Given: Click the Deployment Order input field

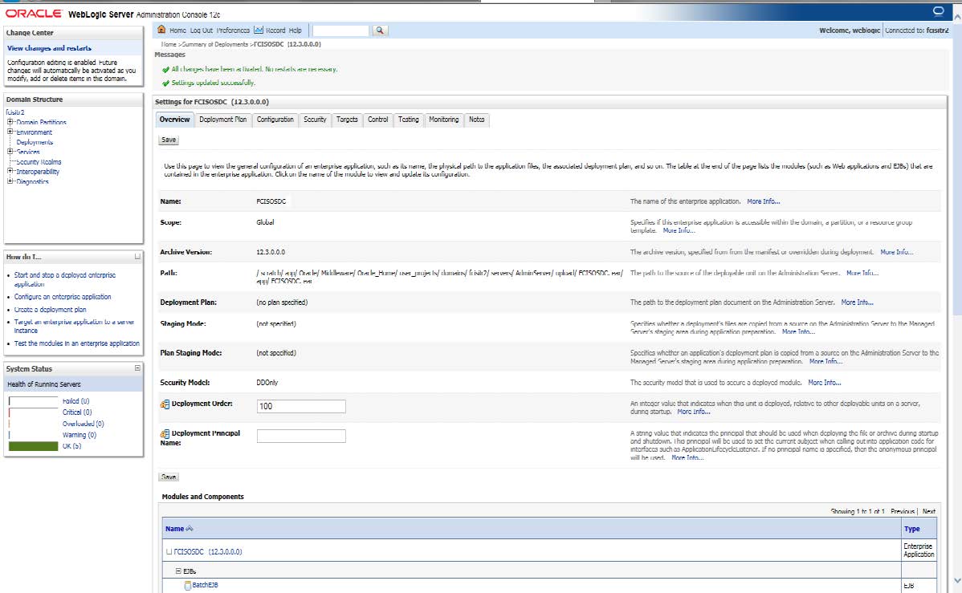Looking at the screenshot, I should pyautogui.click(x=301, y=406).
